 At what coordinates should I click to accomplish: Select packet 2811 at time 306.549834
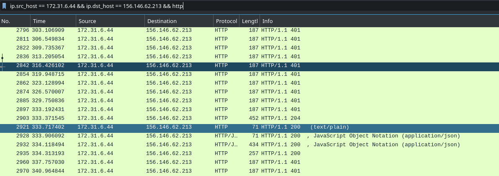(x=249, y=39)
